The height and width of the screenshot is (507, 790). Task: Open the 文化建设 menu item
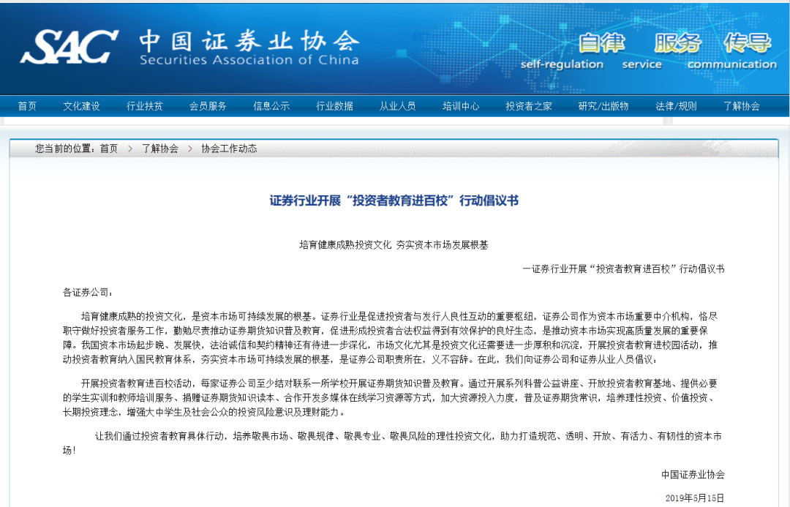(81, 106)
